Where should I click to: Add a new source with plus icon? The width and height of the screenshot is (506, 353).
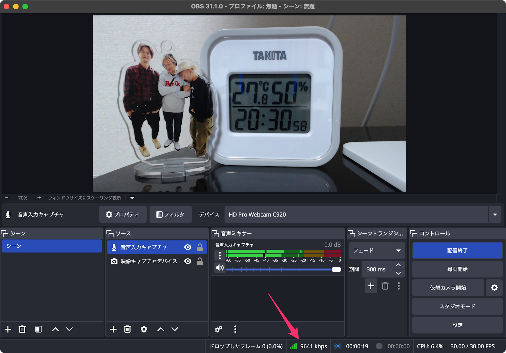click(x=113, y=329)
